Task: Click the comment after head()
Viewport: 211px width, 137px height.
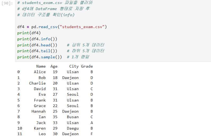Action: pyautogui.click(x=86, y=45)
